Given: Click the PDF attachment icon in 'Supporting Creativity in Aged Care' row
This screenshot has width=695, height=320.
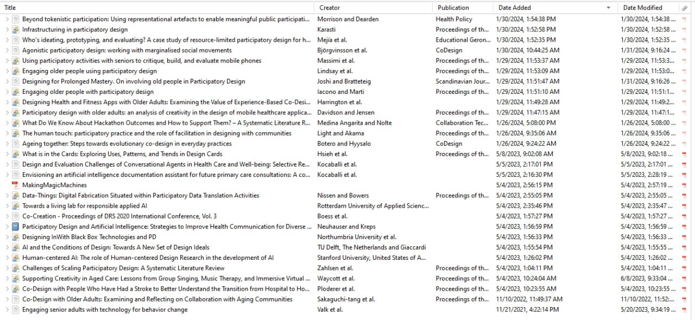Looking at the screenshot, I should [685, 278].
